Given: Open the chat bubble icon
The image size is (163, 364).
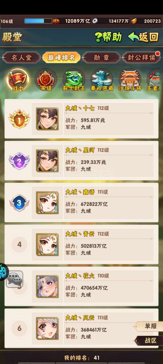Looking at the screenshot, I should coord(14,279).
